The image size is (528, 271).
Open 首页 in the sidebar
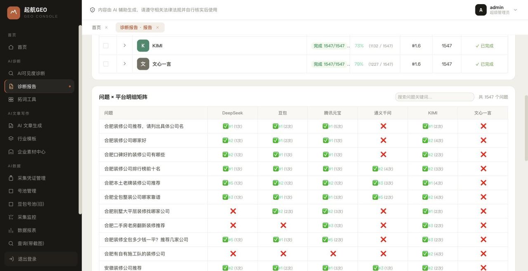39,47
